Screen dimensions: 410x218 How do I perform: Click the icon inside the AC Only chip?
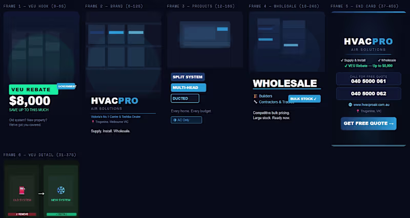[x=175, y=120]
